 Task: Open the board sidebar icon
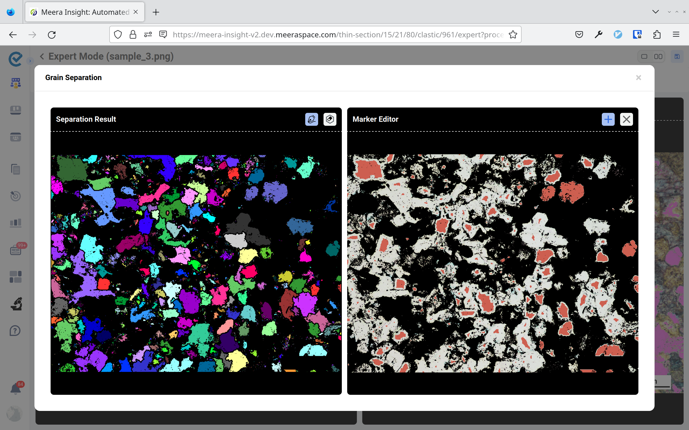(x=15, y=110)
